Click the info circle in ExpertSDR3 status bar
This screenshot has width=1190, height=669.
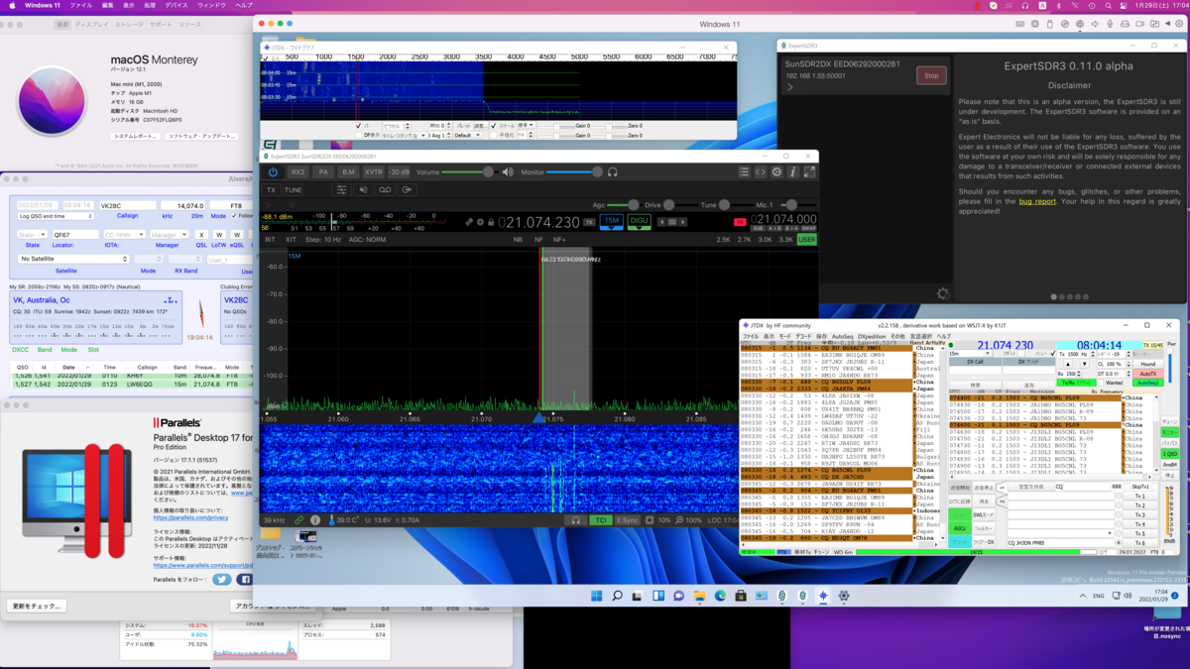315,519
